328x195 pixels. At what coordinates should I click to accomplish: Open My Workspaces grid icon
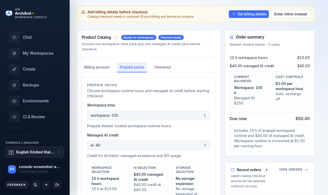tap(14, 53)
